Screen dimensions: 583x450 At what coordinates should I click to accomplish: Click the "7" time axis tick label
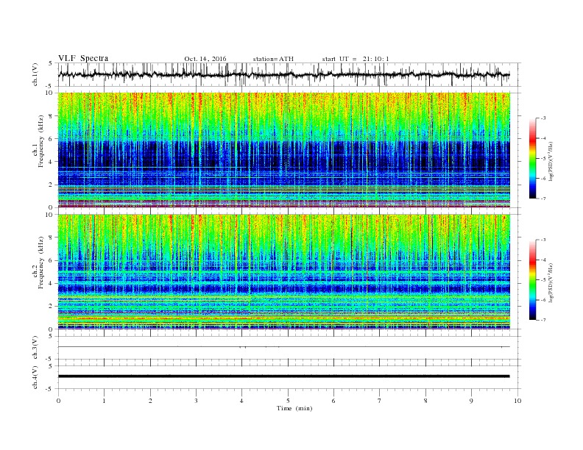pos(380,401)
